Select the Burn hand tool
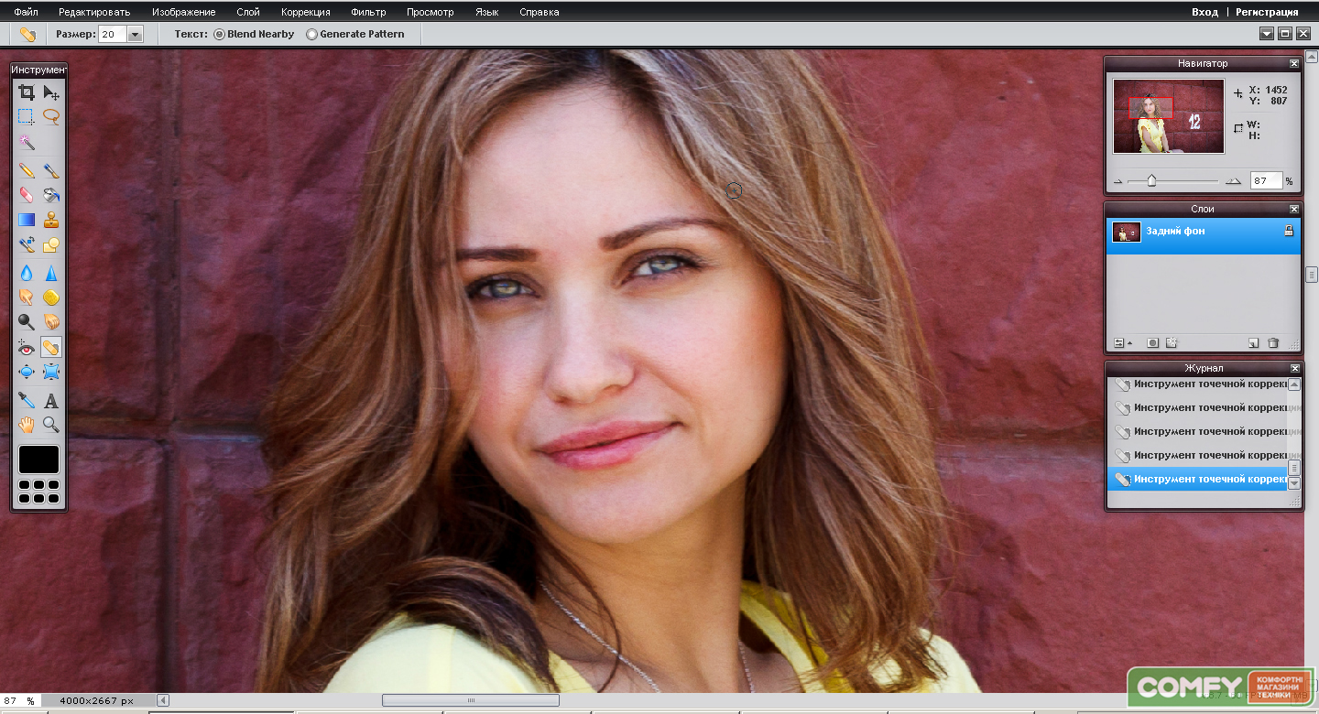1319x714 pixels. pyautogui.click(x=51, y=321)
